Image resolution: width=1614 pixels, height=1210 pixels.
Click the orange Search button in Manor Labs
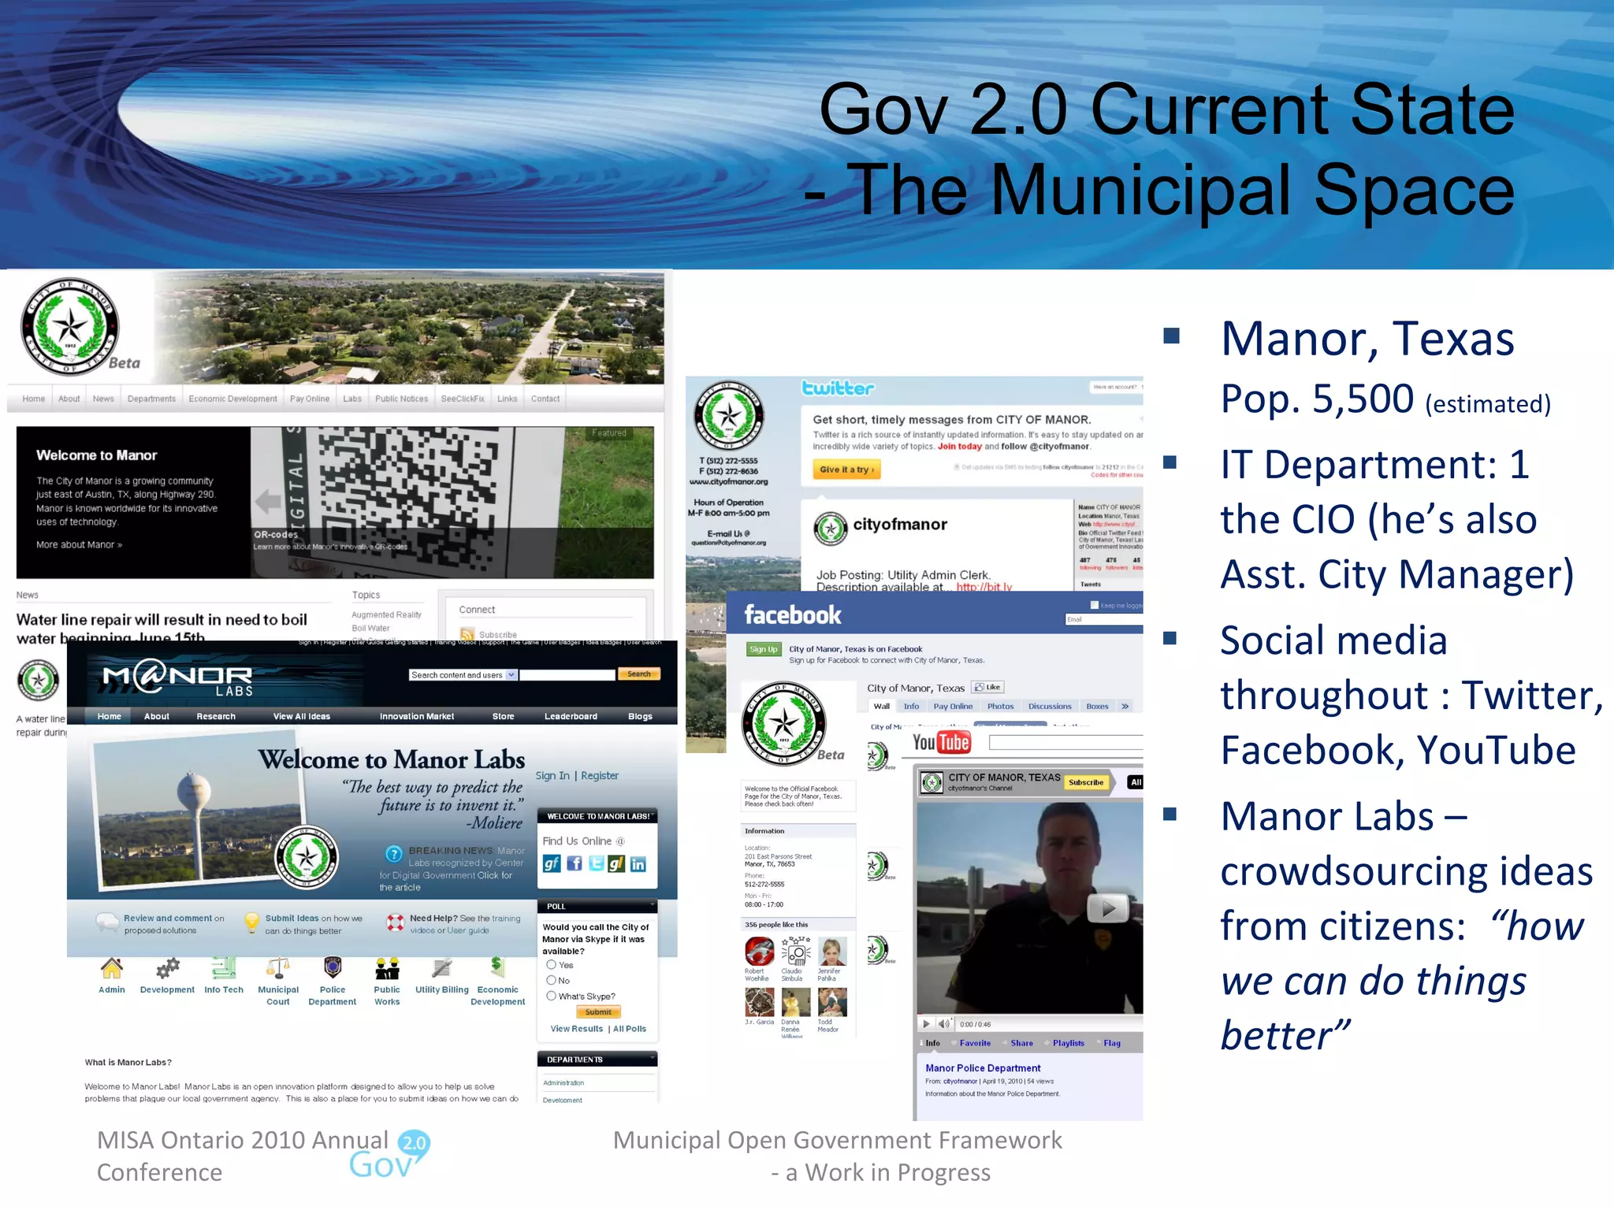[x=639, y=674]
